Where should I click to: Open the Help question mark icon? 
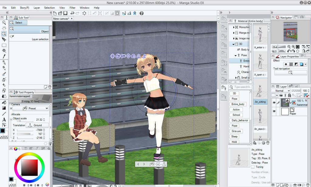point(142,13)
